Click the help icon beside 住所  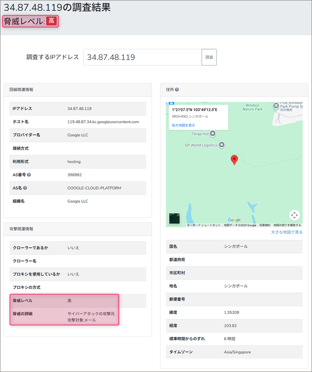pos(177,90)
